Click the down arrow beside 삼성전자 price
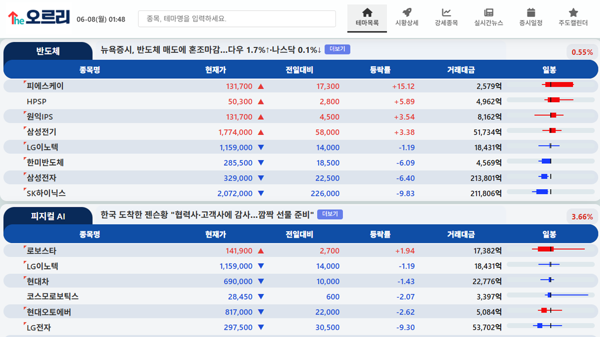 coord(260,178)
